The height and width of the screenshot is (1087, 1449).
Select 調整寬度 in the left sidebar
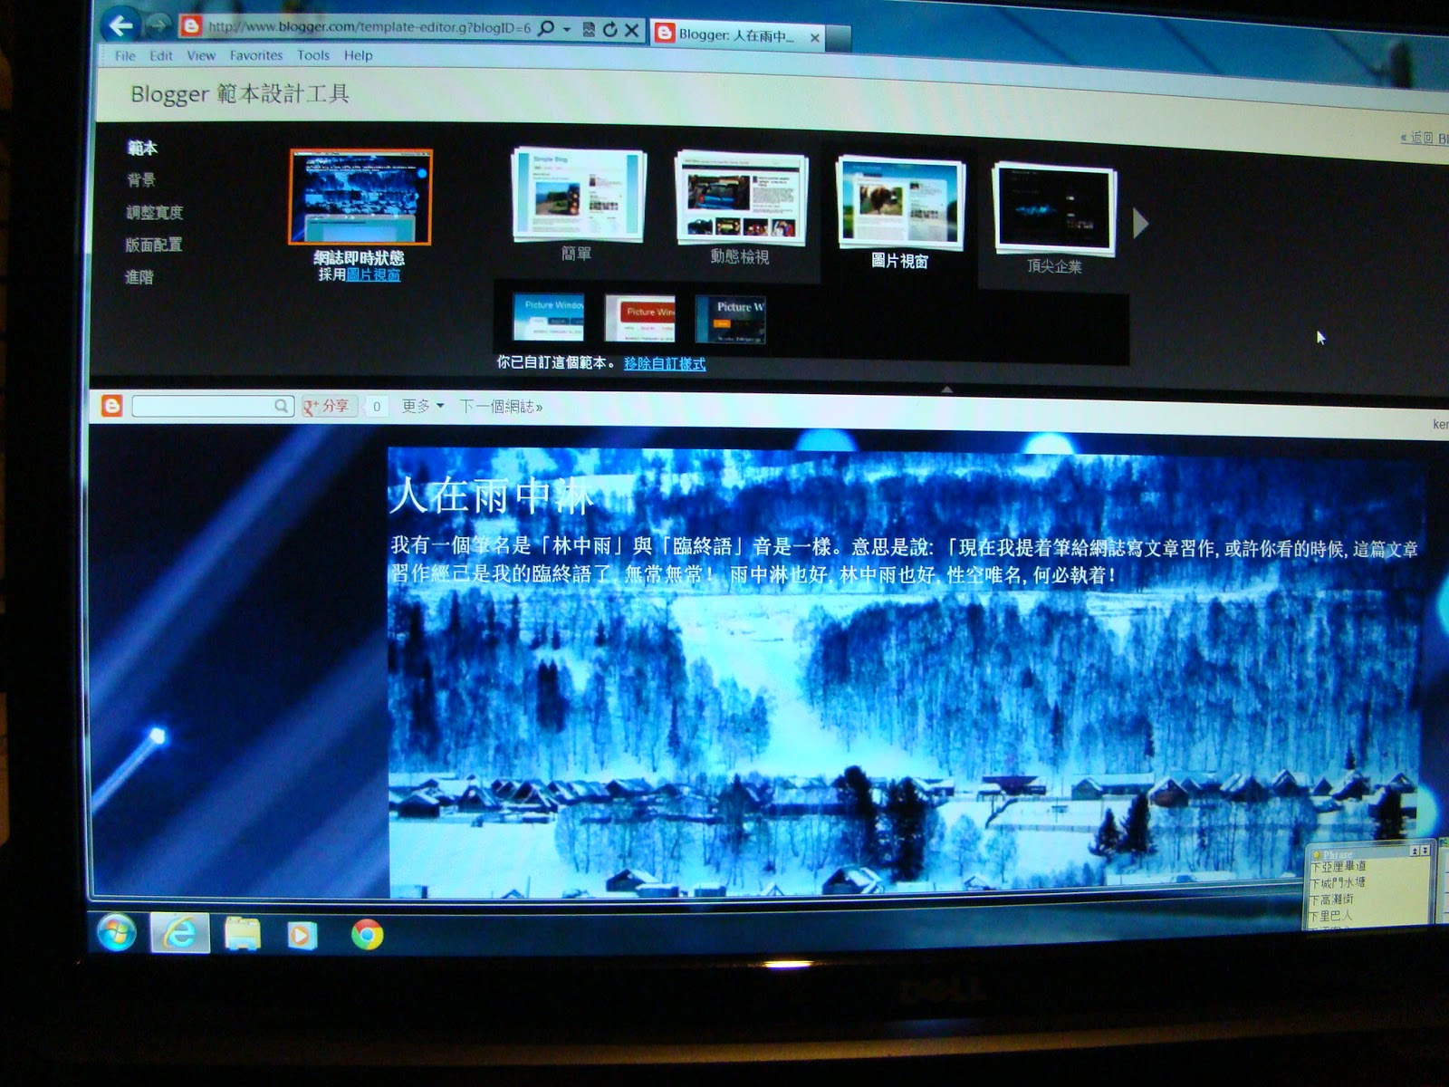point(154,212)
